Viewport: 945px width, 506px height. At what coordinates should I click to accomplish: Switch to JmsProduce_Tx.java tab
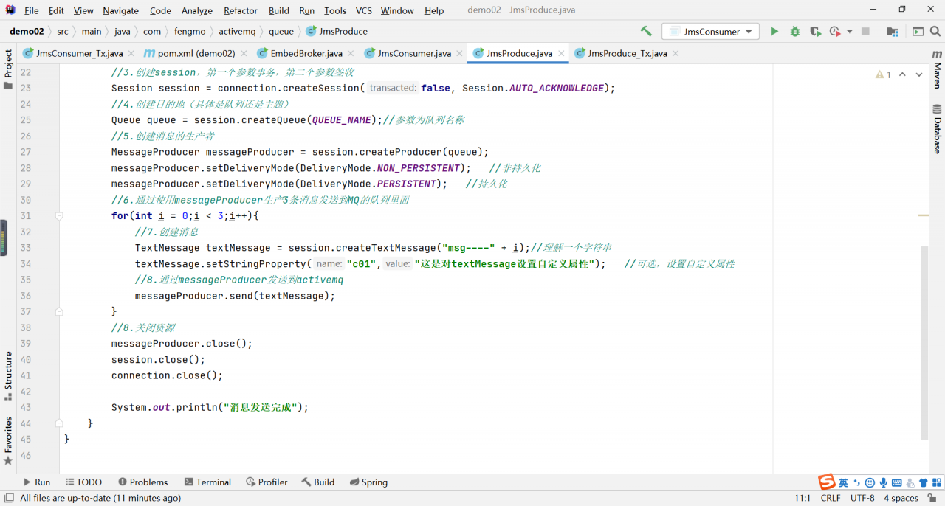628,53
